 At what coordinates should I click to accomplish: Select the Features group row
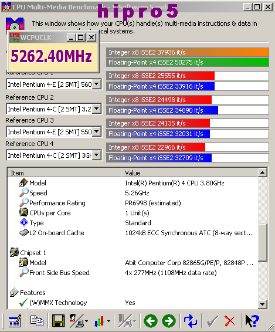click(133, 292)
